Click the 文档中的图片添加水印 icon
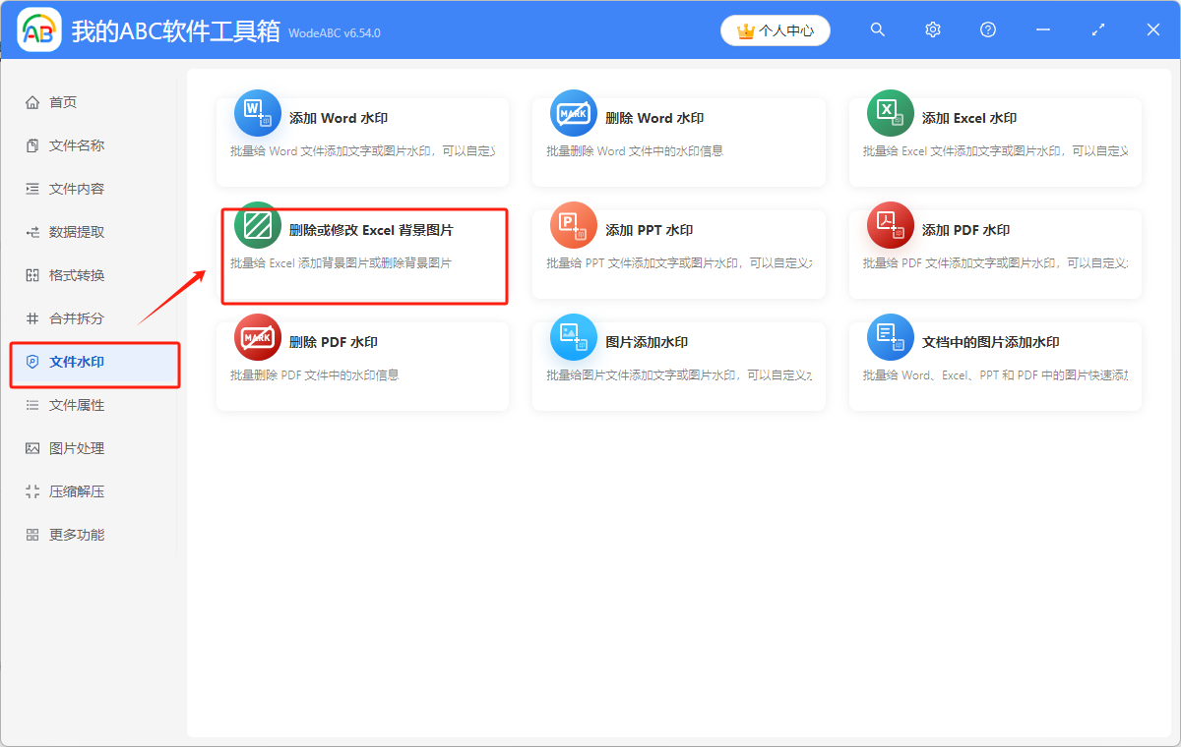The width and height of the screenshot is (1181, 747). click(x=890, y=336)
